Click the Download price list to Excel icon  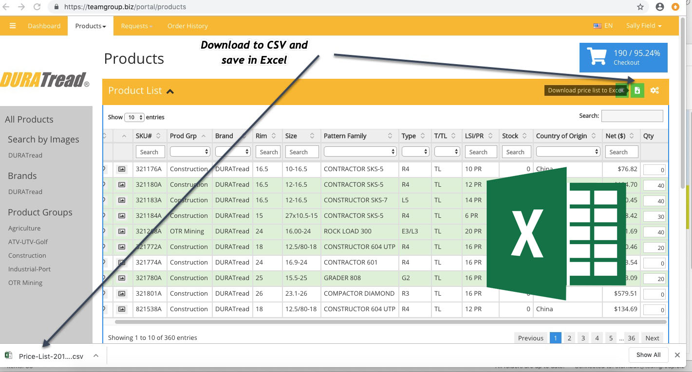click(637, 90)
